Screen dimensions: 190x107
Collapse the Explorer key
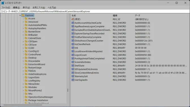click(20, 15)
